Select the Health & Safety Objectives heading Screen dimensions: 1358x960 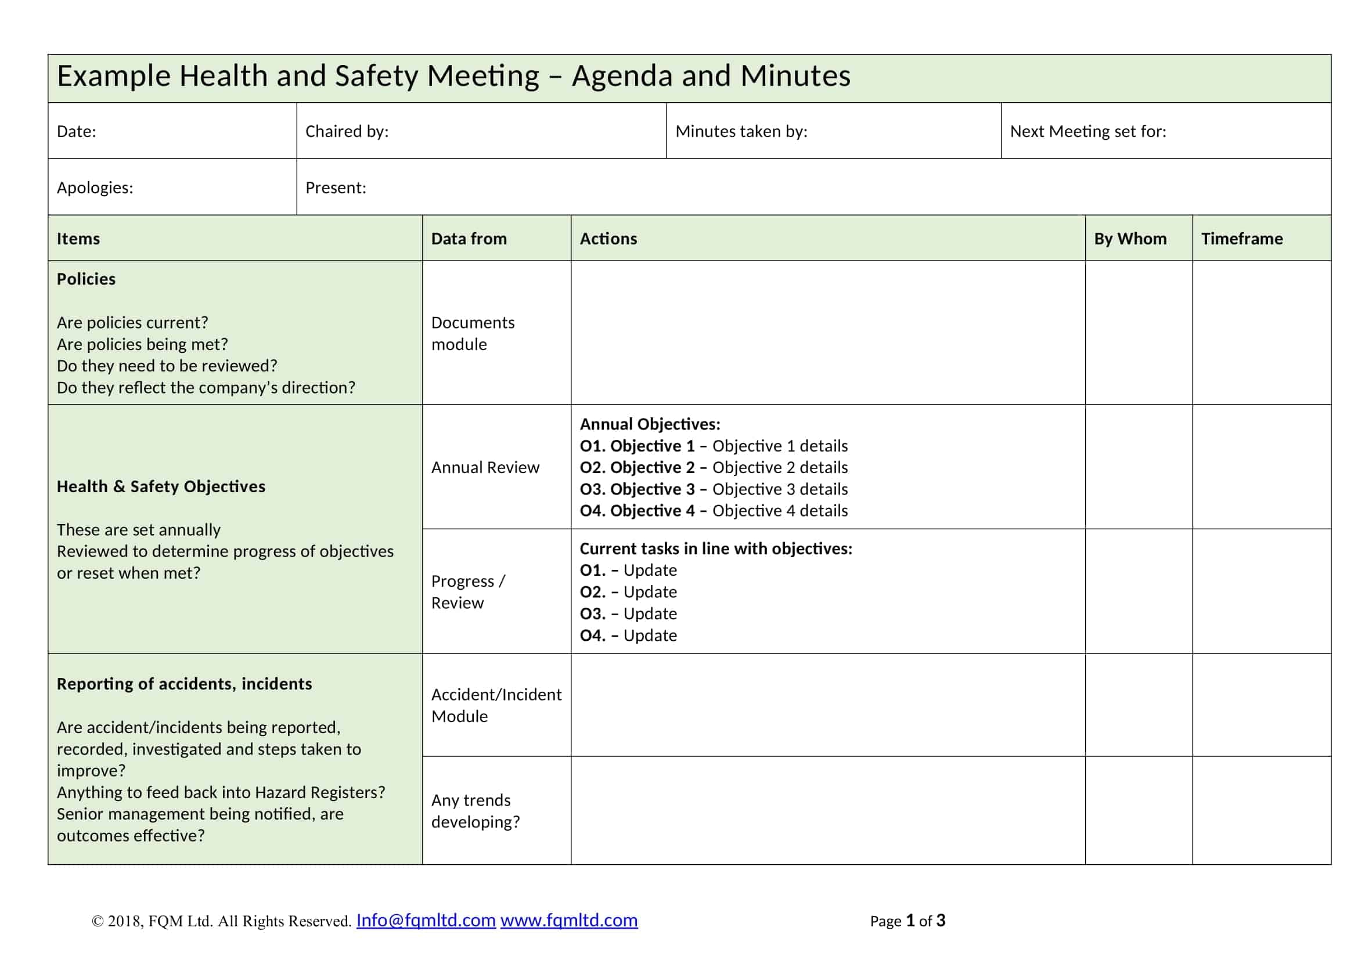point(161,486)
